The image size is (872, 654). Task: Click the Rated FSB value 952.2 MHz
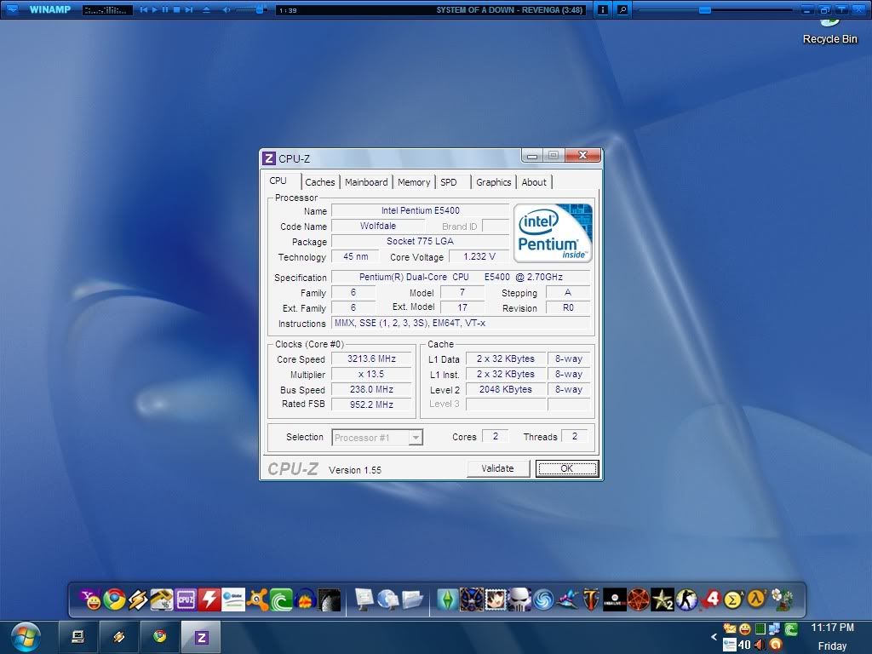coord(371,404)
